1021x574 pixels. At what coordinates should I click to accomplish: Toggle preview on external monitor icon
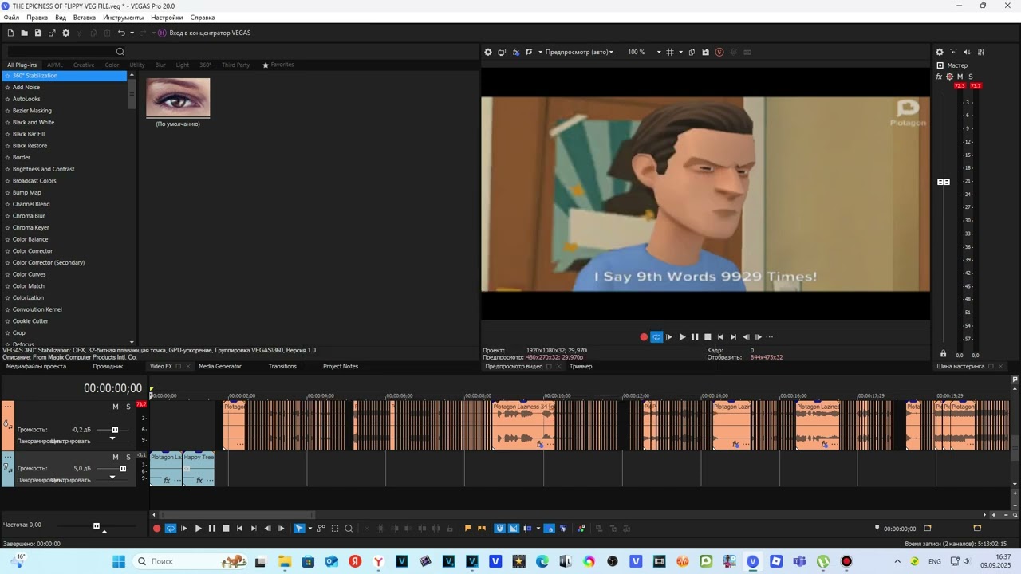tap(502, 52)
